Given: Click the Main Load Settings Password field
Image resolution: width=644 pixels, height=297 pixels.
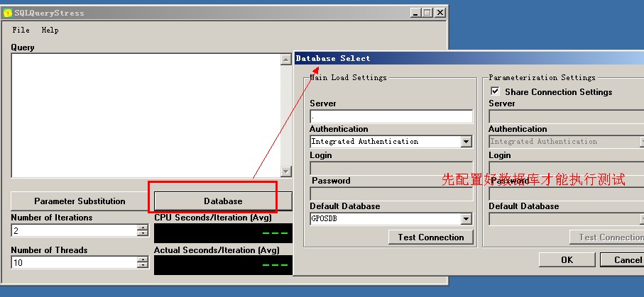Looking at the screenshot, I should point(391,194).
